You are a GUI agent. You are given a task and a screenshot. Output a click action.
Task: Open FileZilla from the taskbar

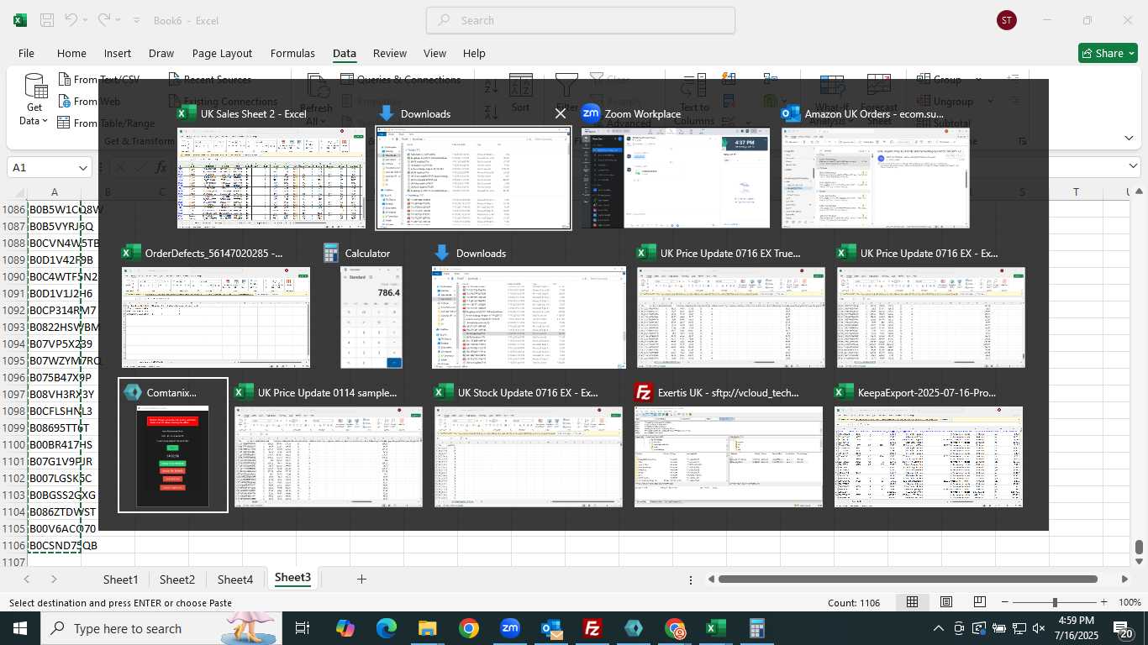click(592, 628)
